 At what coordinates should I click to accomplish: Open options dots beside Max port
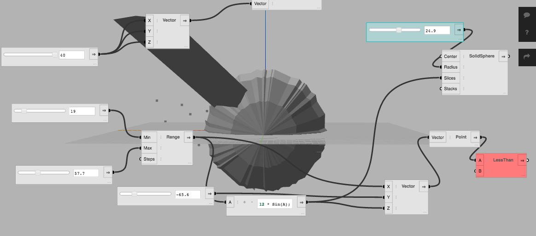pyautogui.click(x=161, y=148)
